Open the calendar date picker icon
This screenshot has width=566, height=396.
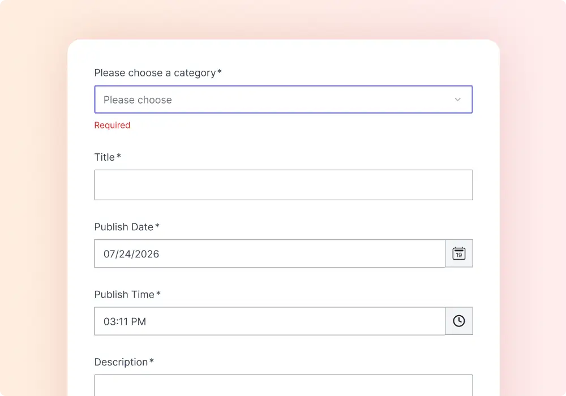tap(459, 253)
